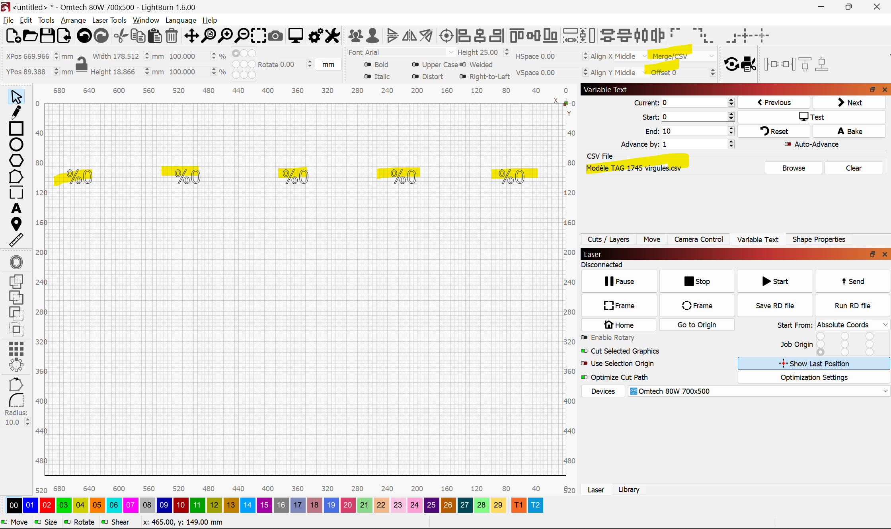Click the Next variable text button

pos(850,103)
